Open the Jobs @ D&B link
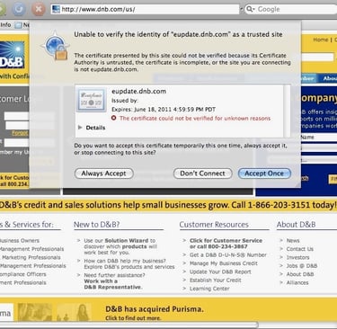This screenshot has height=329, width=337. tap(302, 266)
